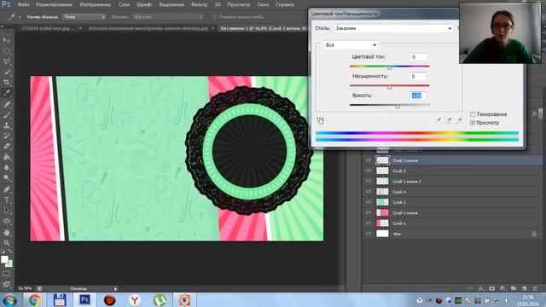Select the Ellipse shape tool
The width and height of the screenshot is (546, 307).
pyautogui.click(x=7, y=222)
